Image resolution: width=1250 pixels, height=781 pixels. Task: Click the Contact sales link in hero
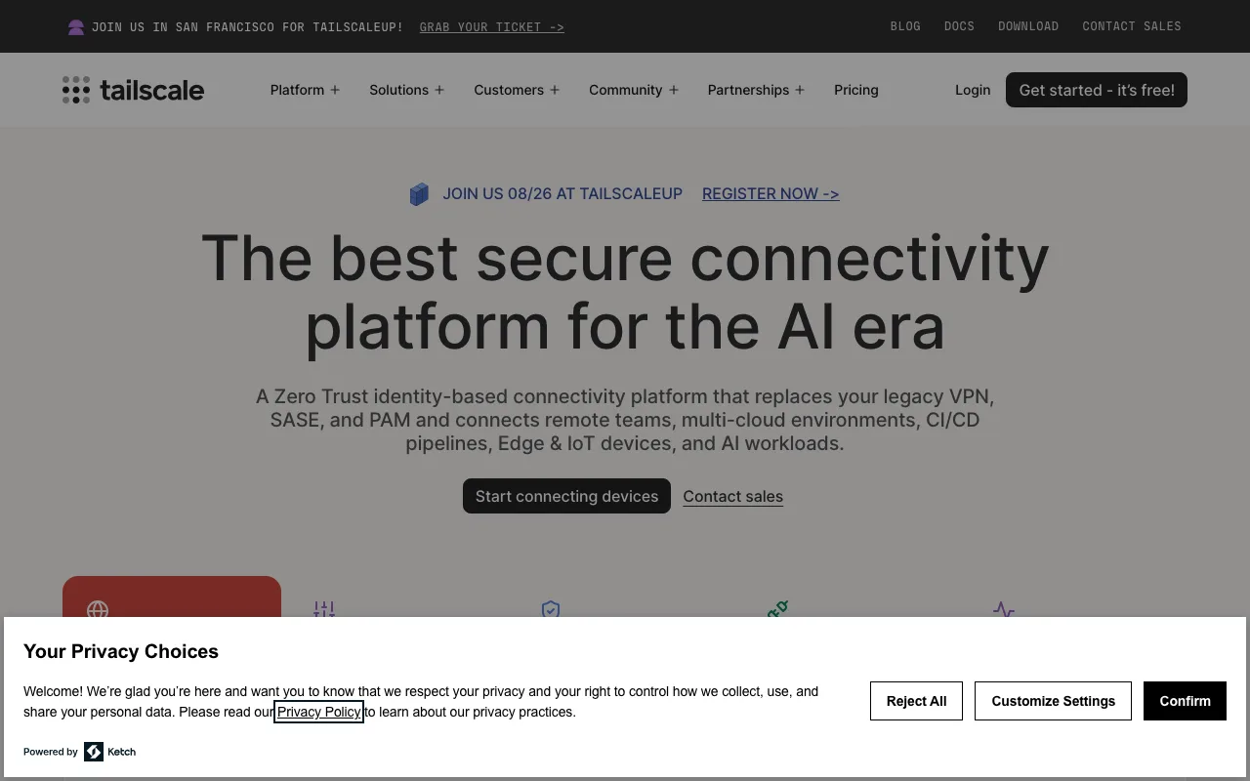pyautogui.click(x=733, y=496)
